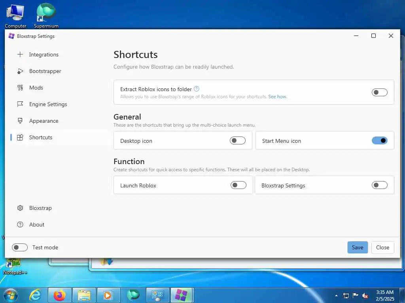This screenshot has height=303, width=405.
Task: Open the Windows Start menu orb
Action: (x=11, y=295)
